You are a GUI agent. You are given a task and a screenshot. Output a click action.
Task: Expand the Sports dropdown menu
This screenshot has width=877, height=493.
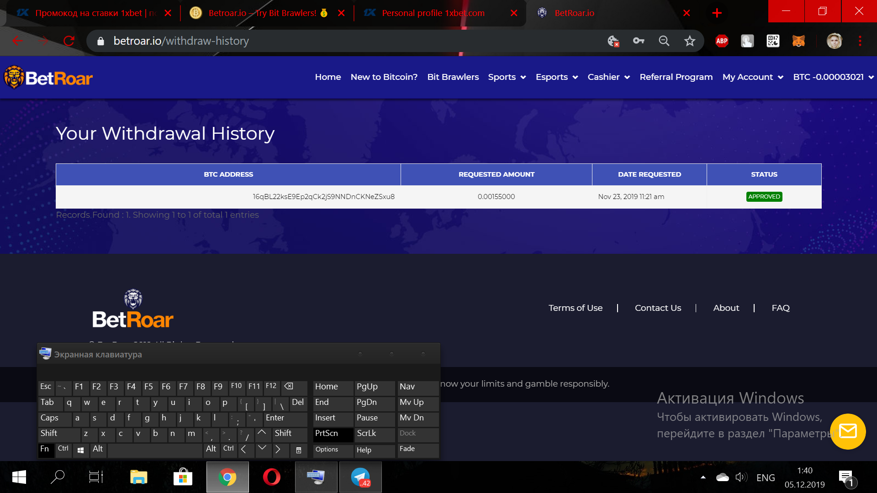coord(507,77)
